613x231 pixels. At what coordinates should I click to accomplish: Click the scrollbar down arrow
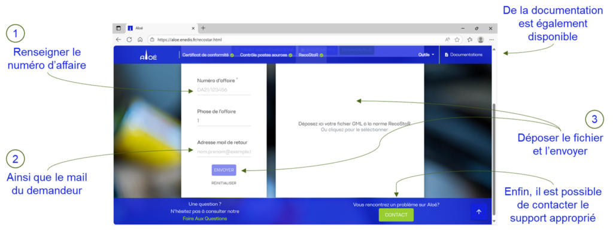click(x=494, y=221)
